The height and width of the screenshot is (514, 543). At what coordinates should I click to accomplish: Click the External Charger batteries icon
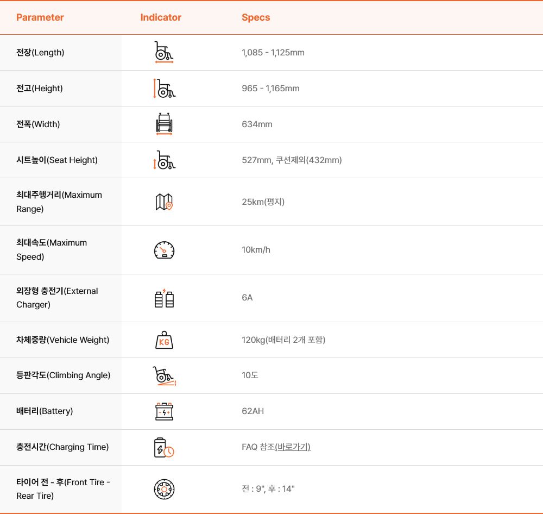coord(164,298)
